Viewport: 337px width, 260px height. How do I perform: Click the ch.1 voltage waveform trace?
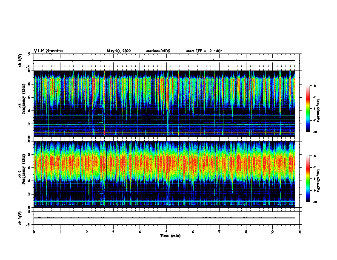pos(164,60)
